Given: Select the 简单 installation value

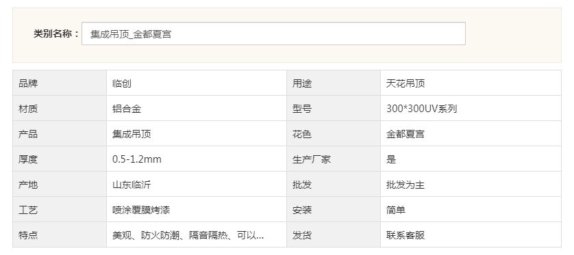Looking at the screenshot, I should point(396,210).
